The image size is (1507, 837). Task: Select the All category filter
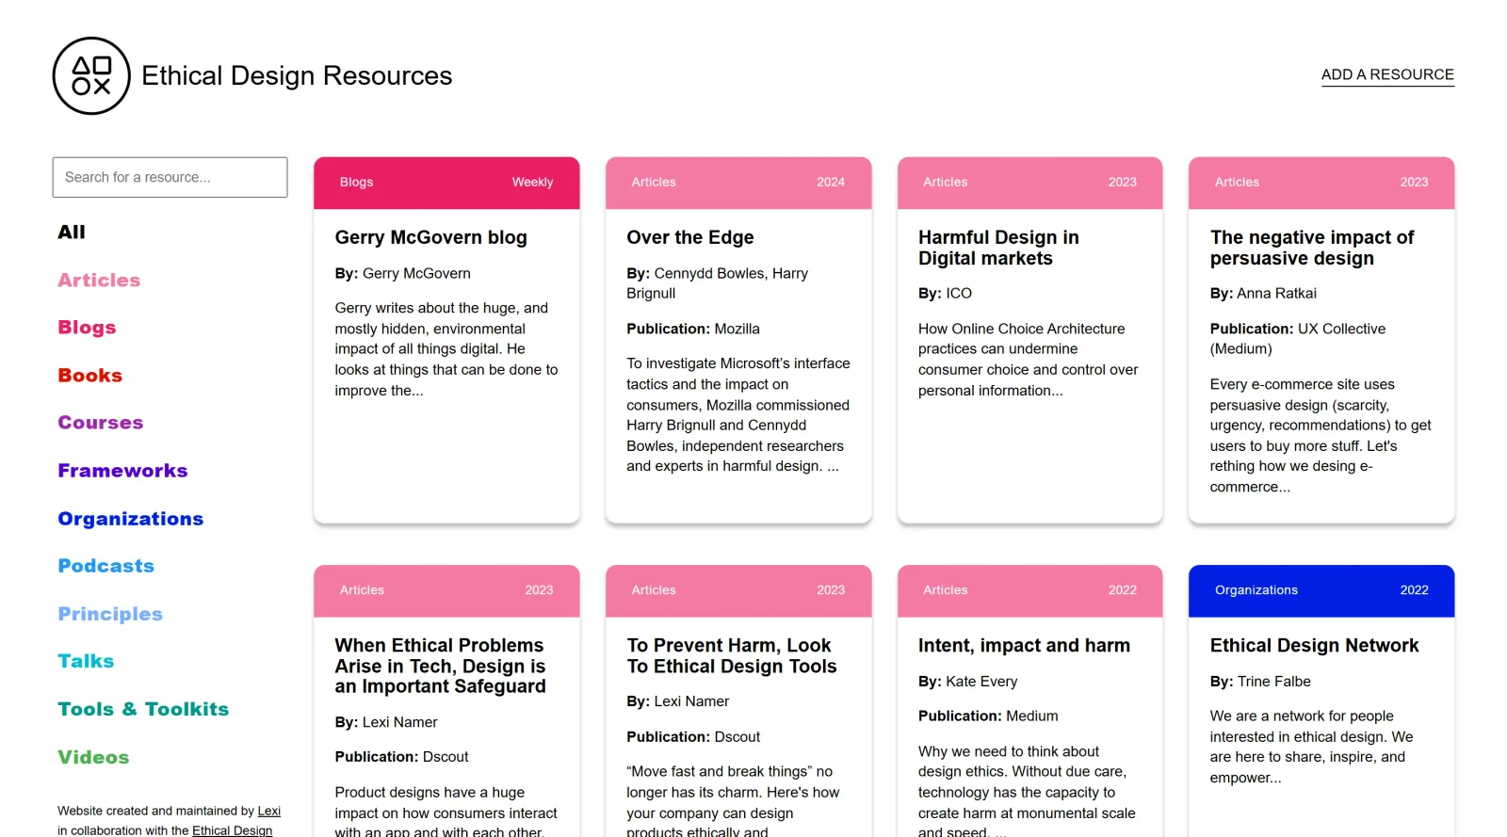[x=72, y=232]
